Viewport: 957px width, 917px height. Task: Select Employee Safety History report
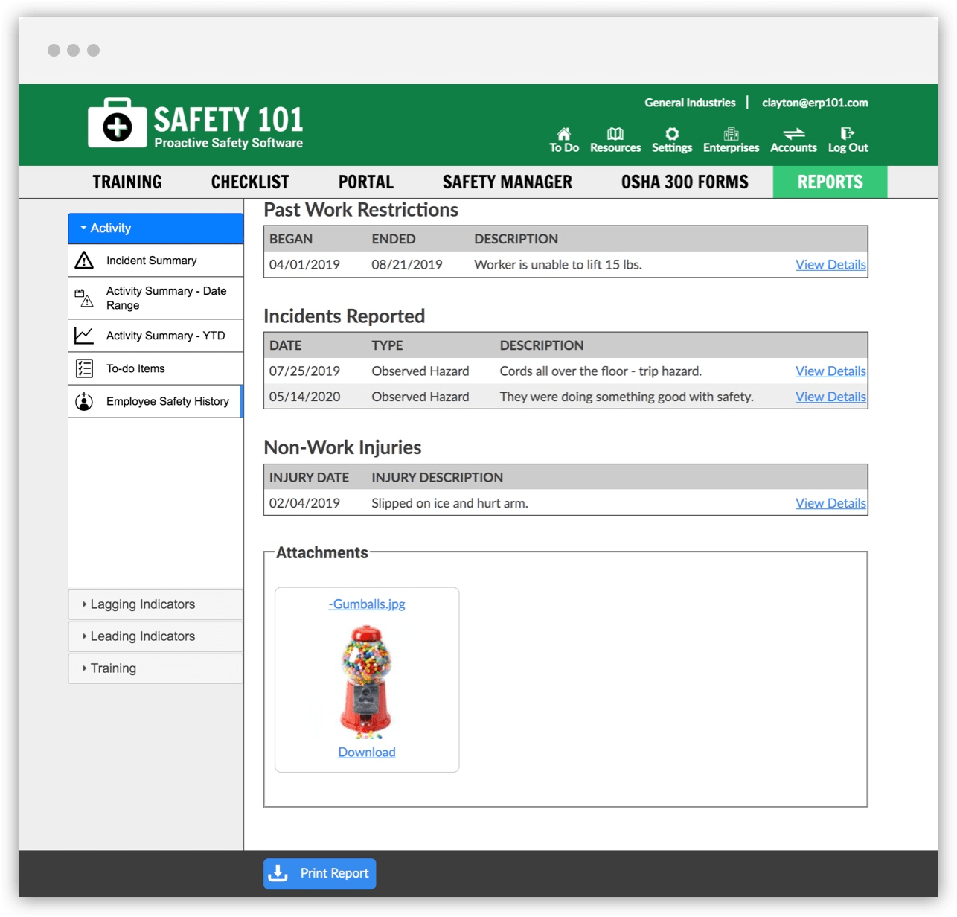click(x=156, y=401)
